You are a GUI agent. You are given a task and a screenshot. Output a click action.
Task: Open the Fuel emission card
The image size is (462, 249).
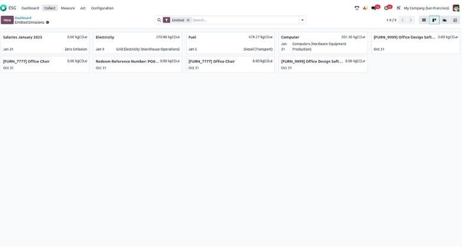(x=230, y=43)
